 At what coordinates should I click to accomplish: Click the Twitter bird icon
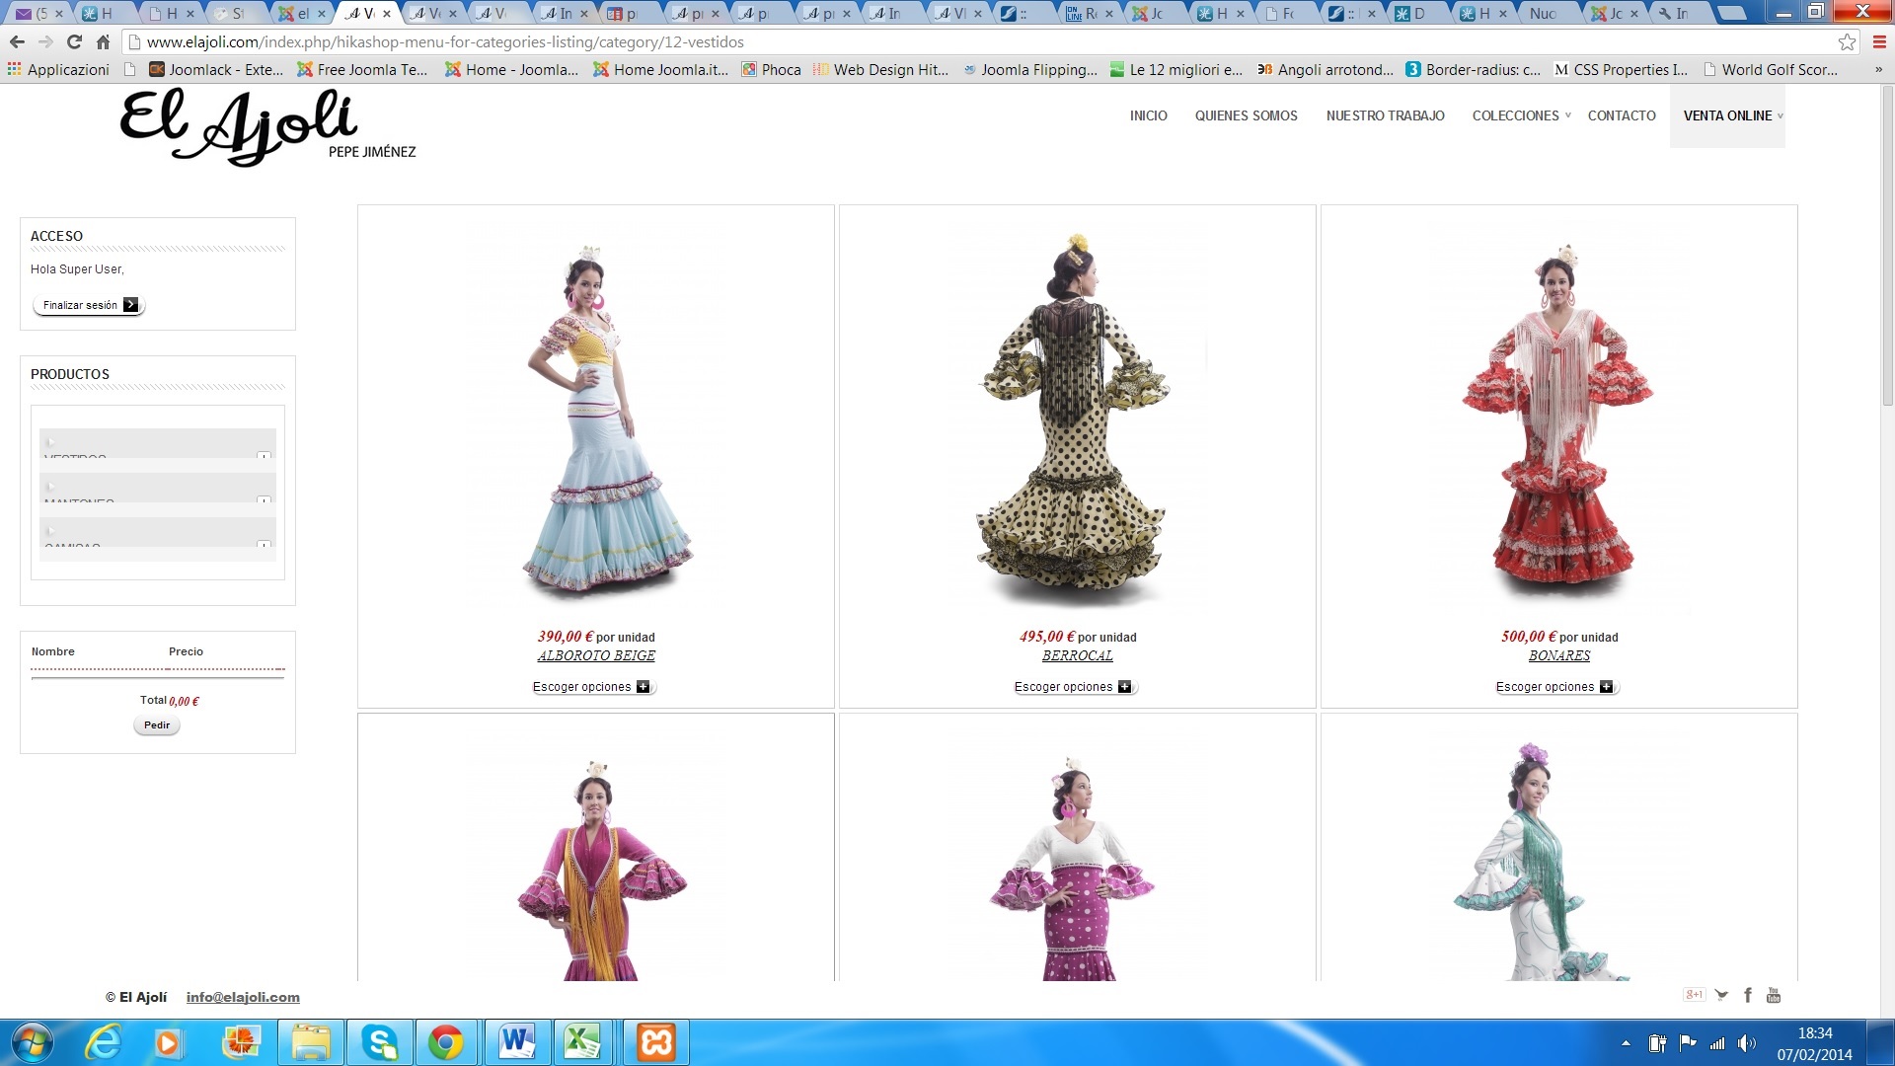coord(1721,995)
